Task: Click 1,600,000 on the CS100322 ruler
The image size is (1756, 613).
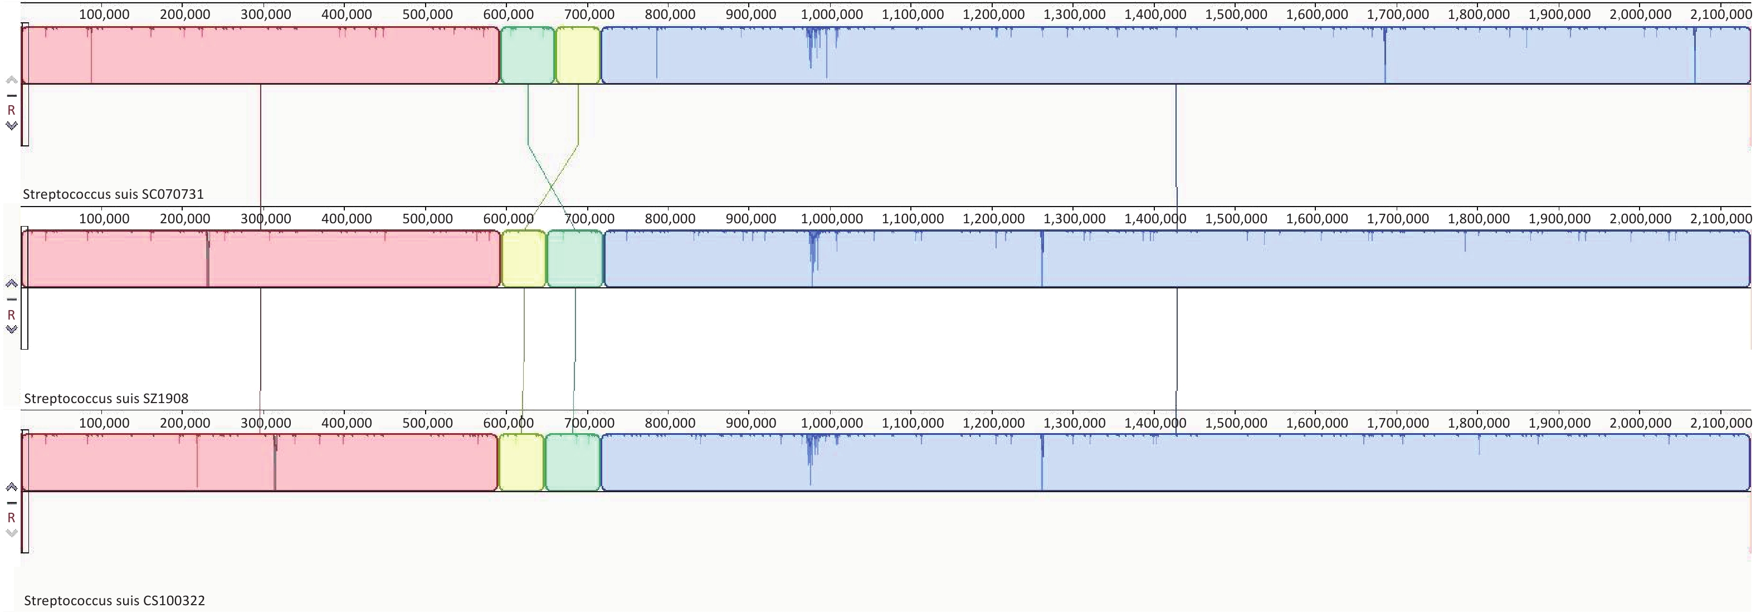Action: [x=1317, y=423]
